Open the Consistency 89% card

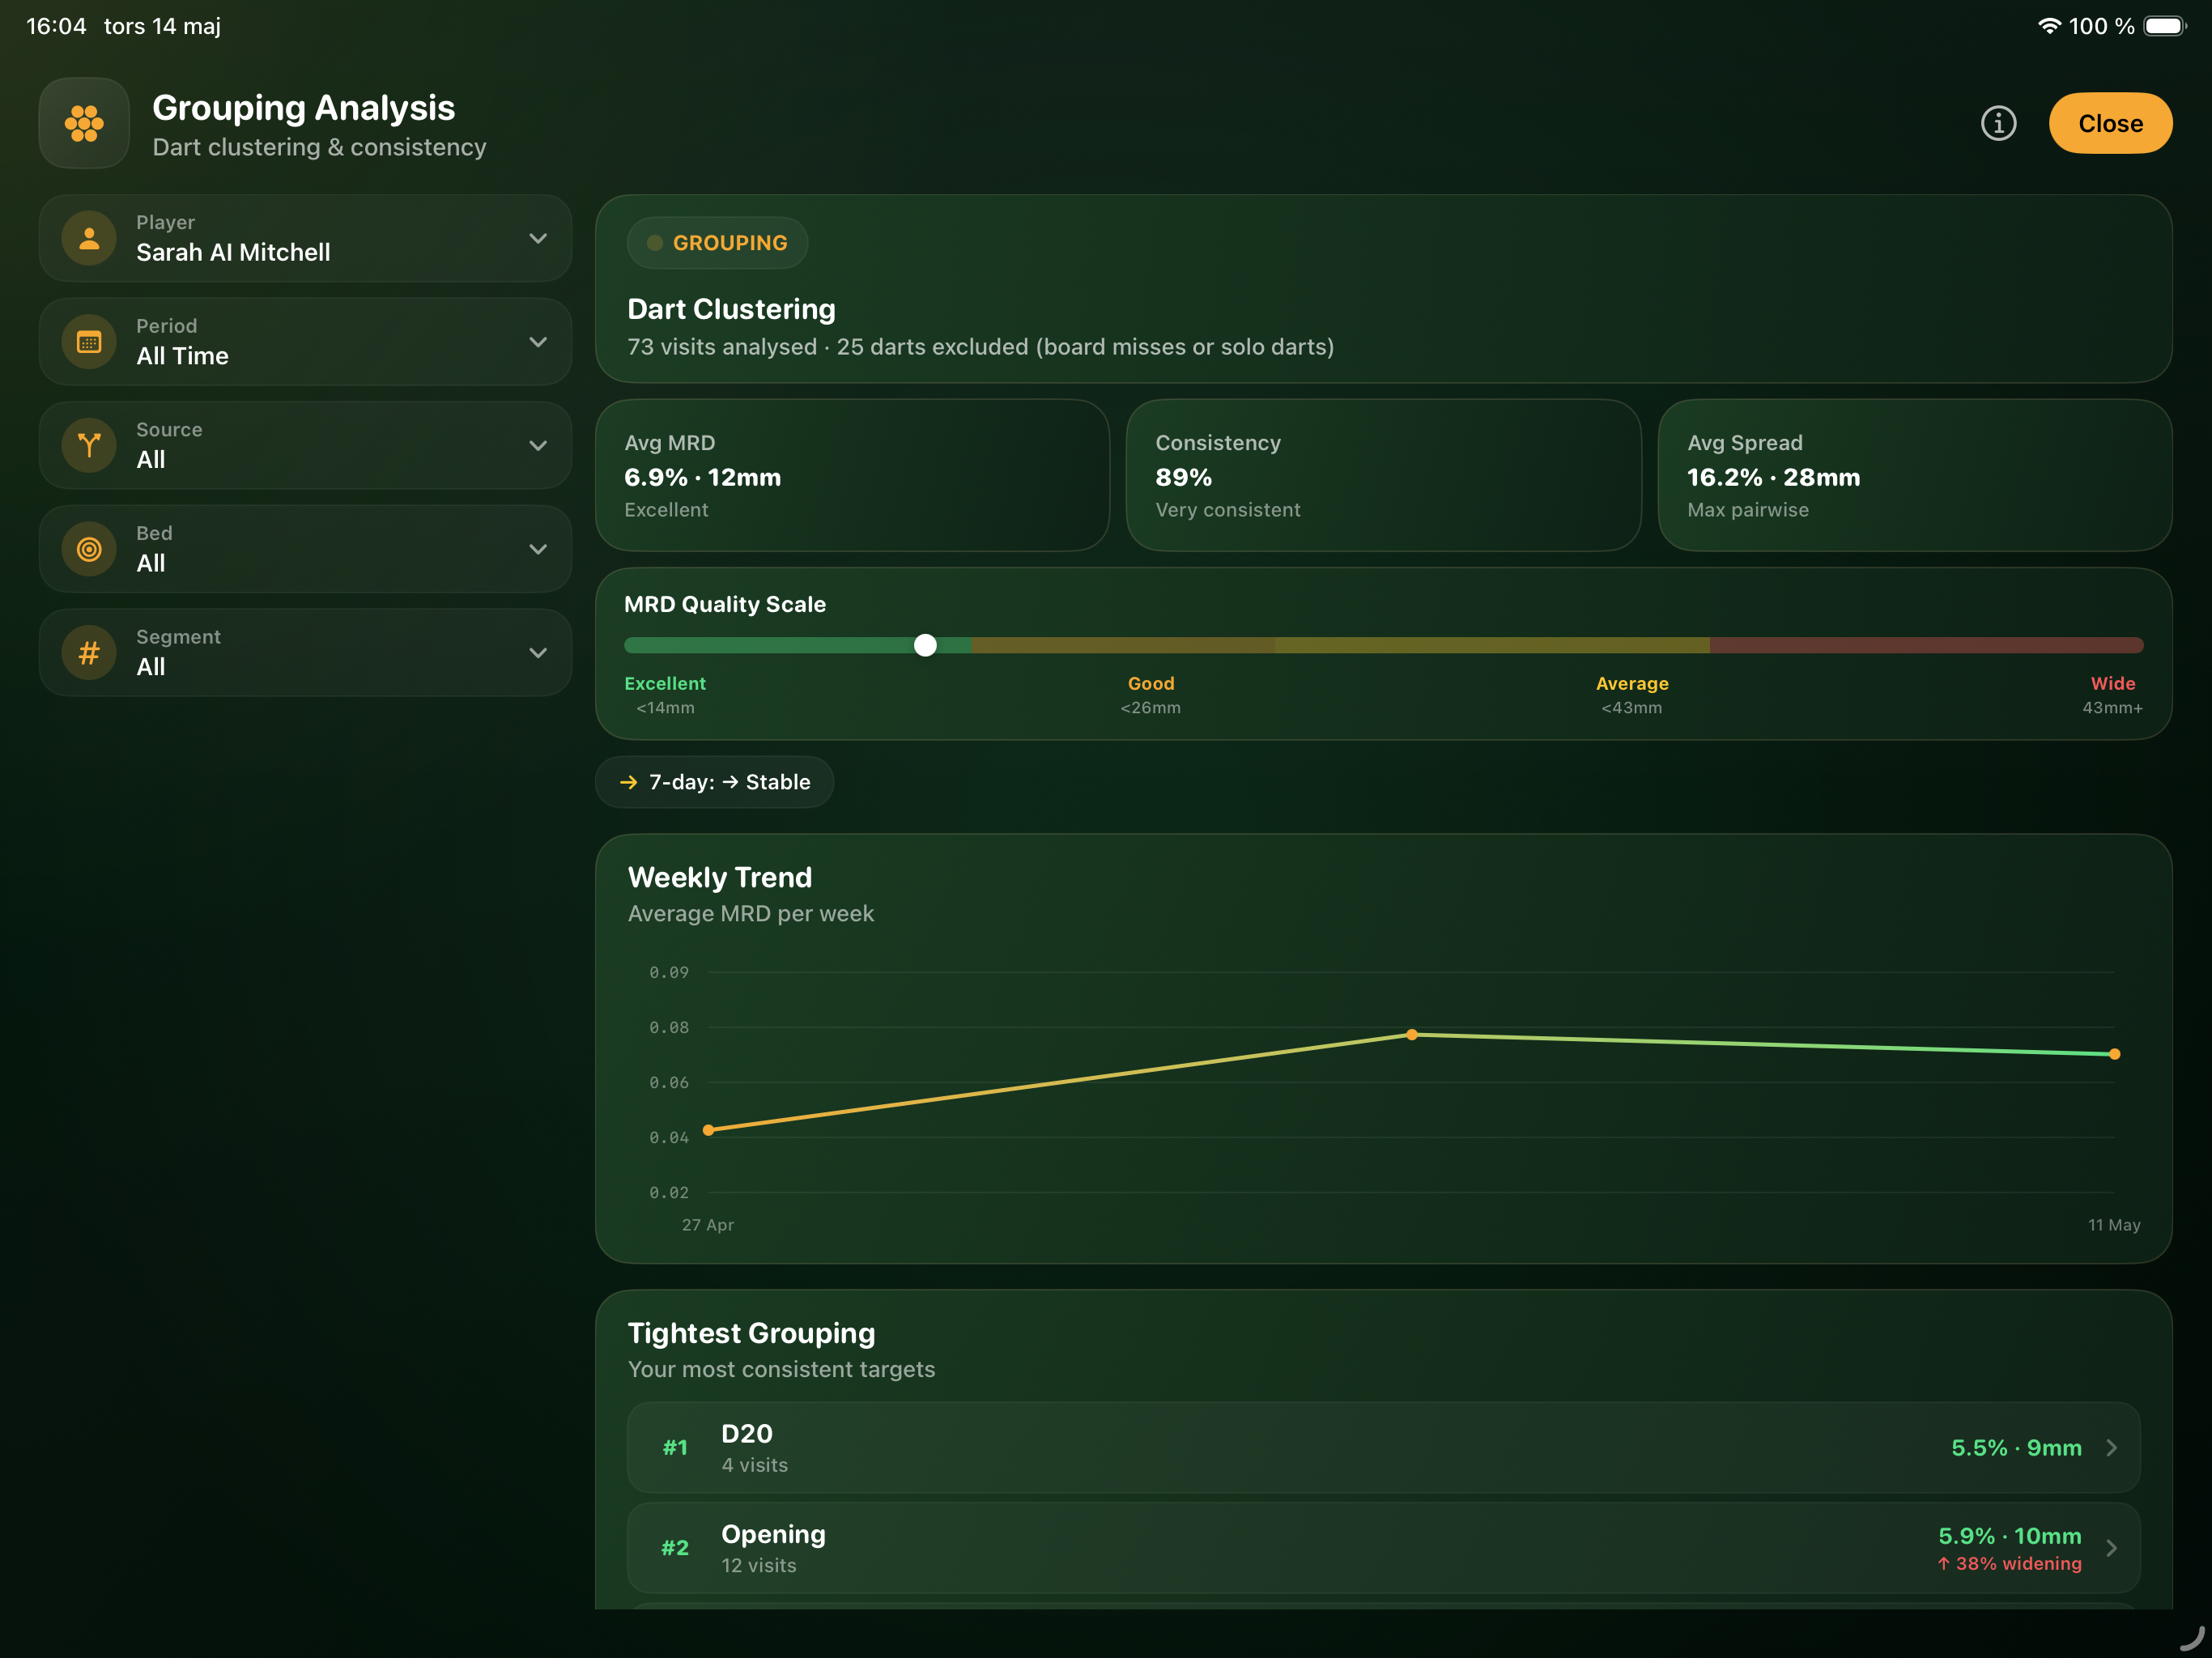tap(1383, 475)
